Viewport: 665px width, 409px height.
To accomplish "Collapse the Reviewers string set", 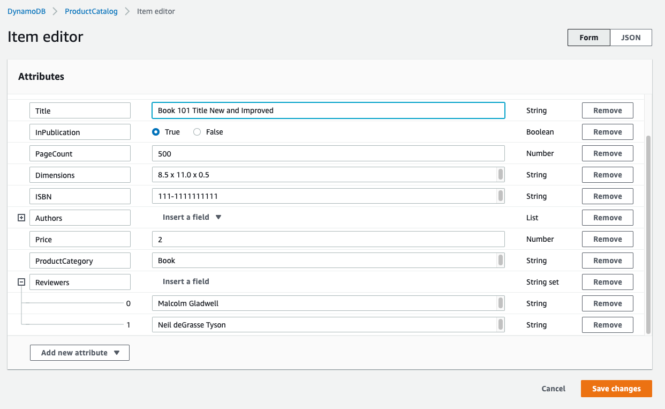I will coord(21,282).
